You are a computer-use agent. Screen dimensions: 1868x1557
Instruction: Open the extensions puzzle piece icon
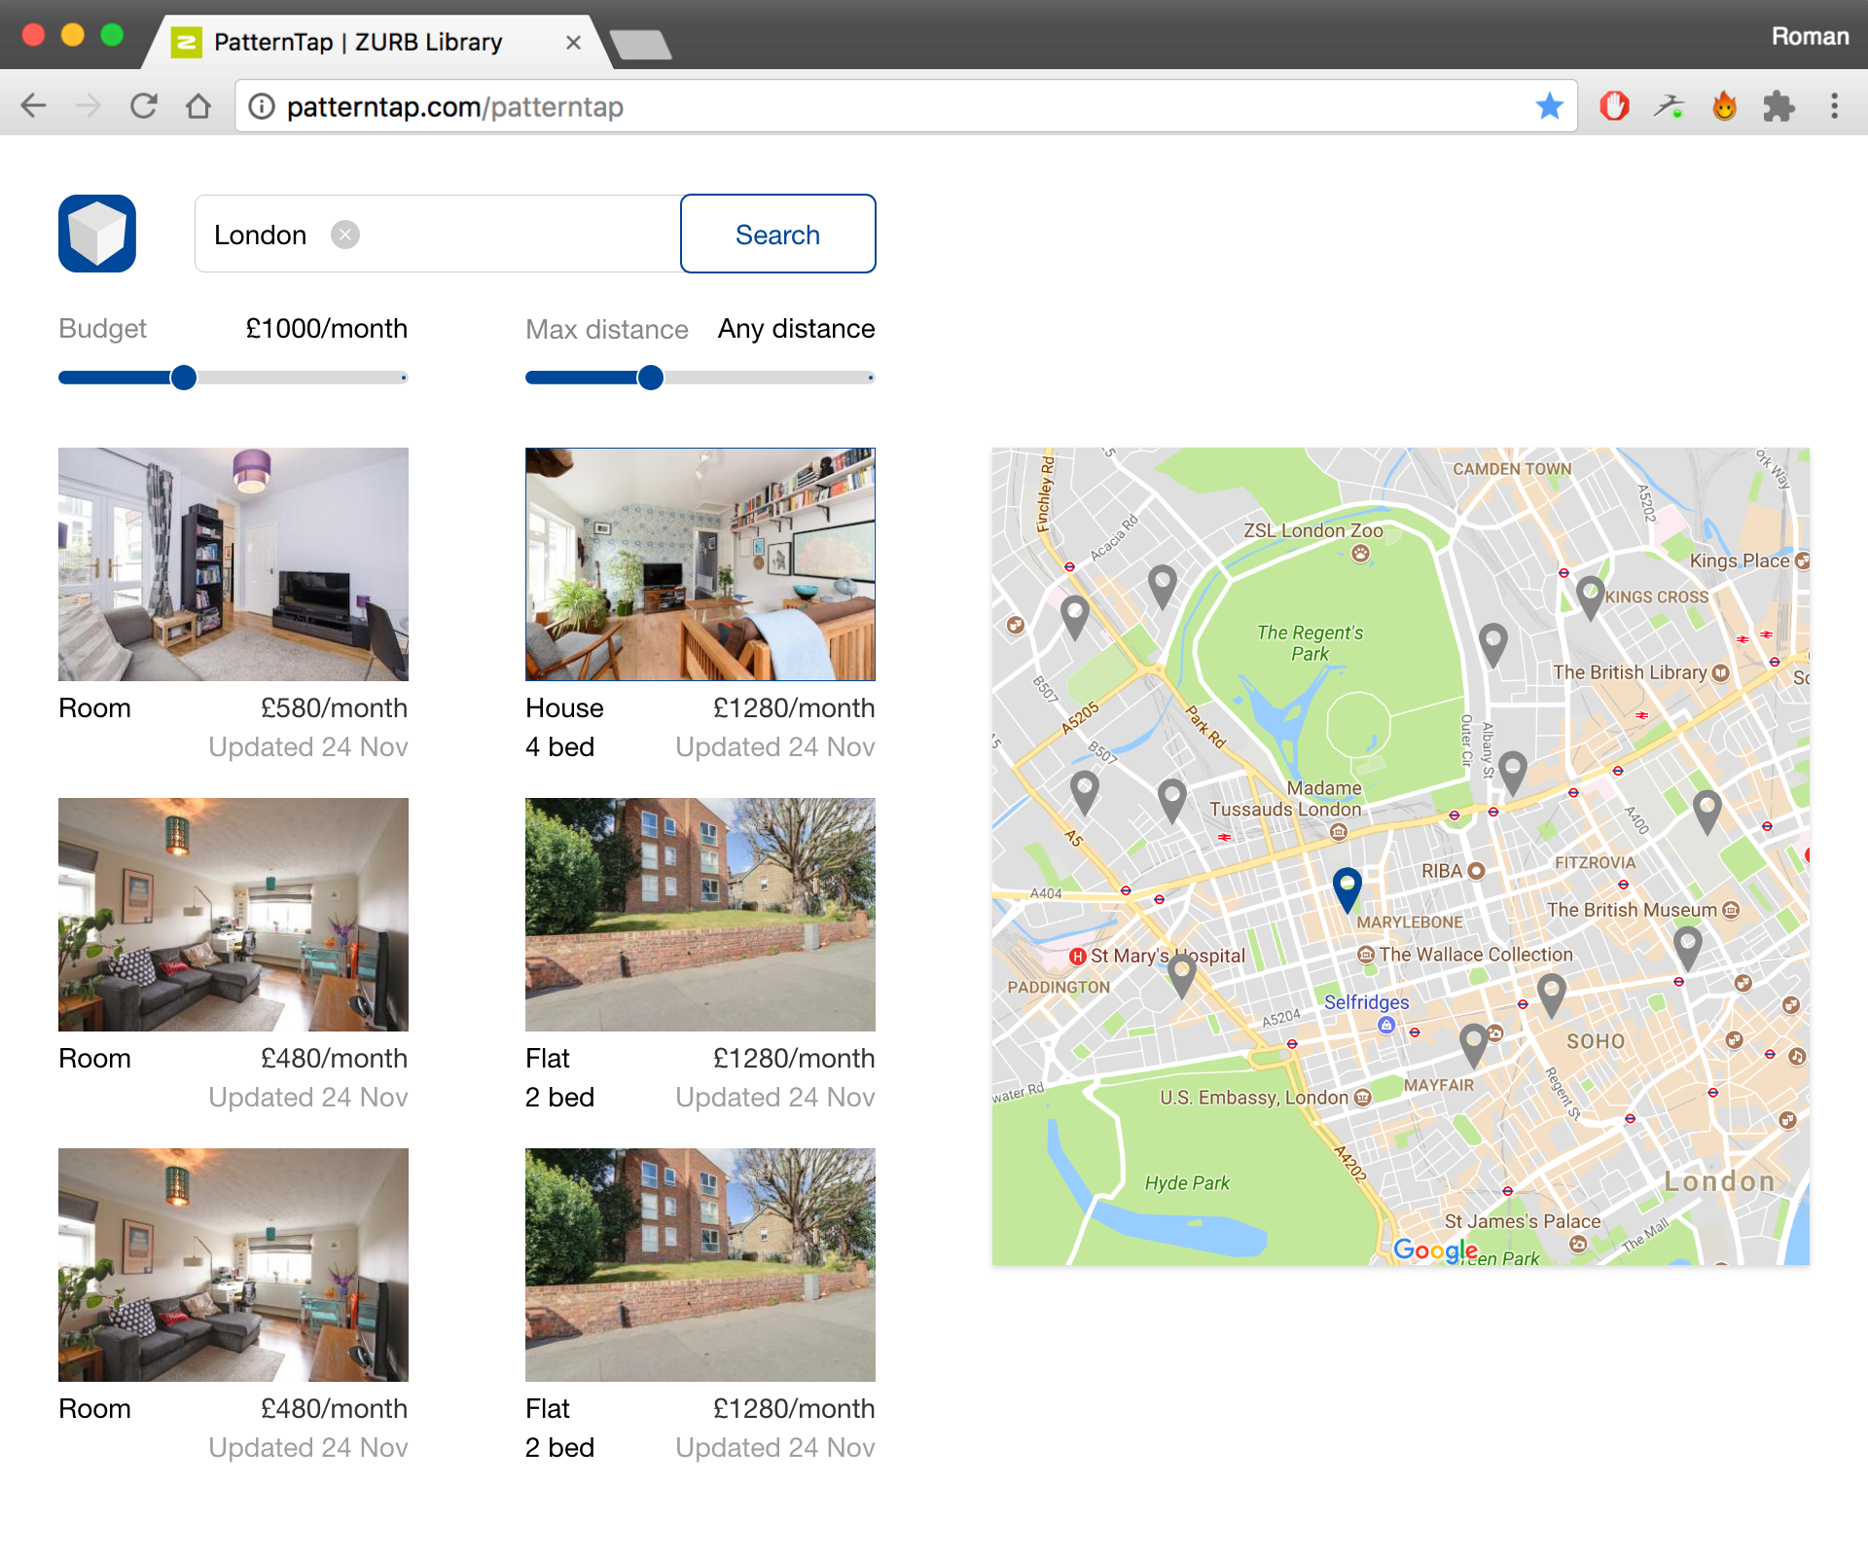(x=1778, y=106)
